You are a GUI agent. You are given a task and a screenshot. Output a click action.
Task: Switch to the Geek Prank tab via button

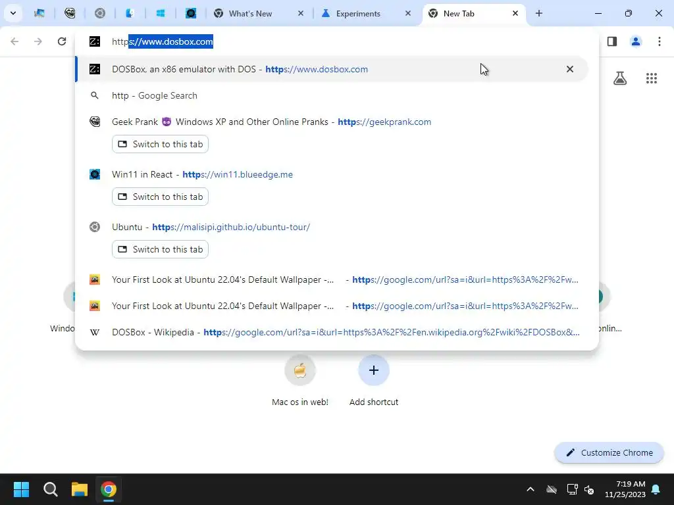161,144
